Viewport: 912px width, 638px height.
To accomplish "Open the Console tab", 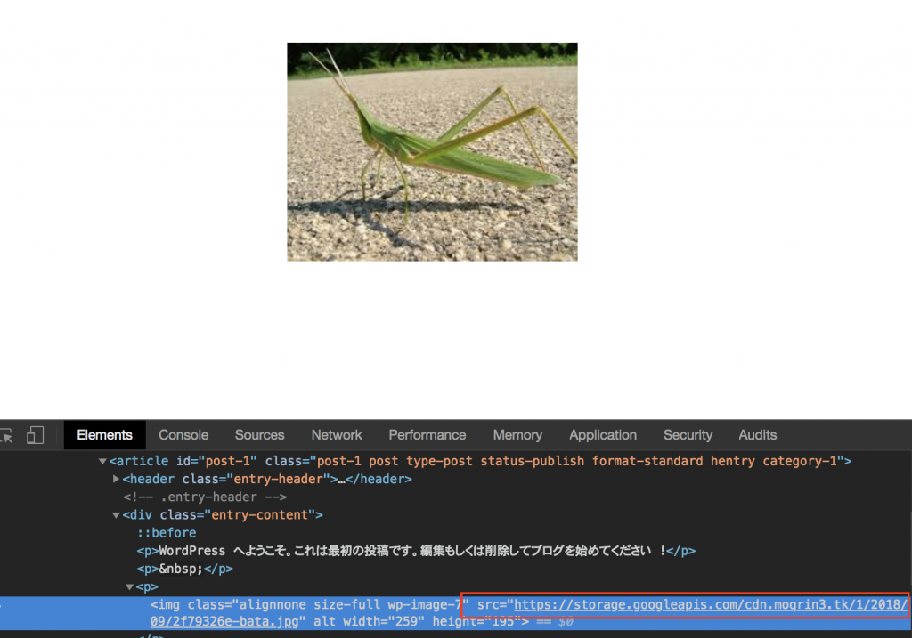I will 183,435.
